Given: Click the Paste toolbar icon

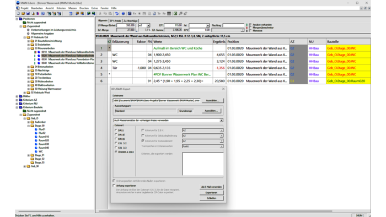Looking at the screenshot, I should [x=110, y=14].
